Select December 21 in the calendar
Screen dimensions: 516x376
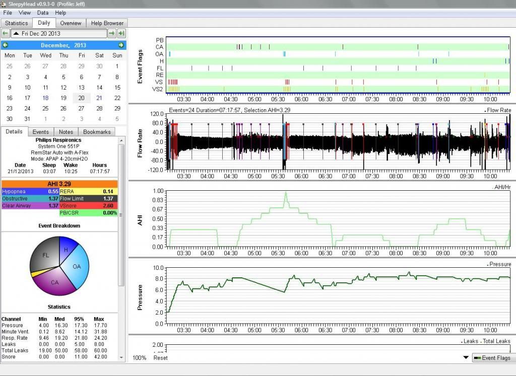(x=99, y=98)
